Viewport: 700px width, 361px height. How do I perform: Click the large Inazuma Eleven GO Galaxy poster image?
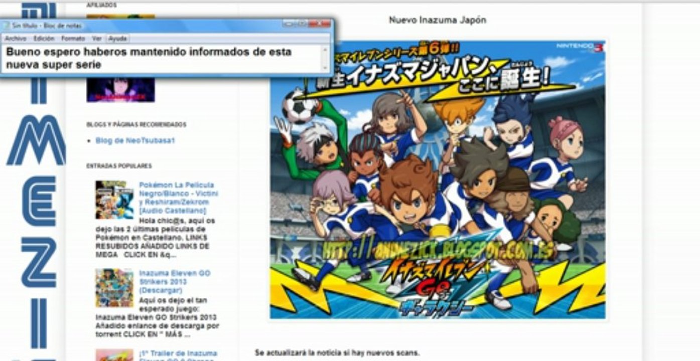pyautogui.click(x=438, y=179)
